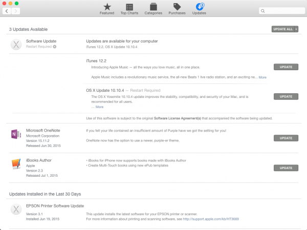Update OS X Update 10.10.4
This screenshot has height=230, width=307.
(x=286, y=96)
